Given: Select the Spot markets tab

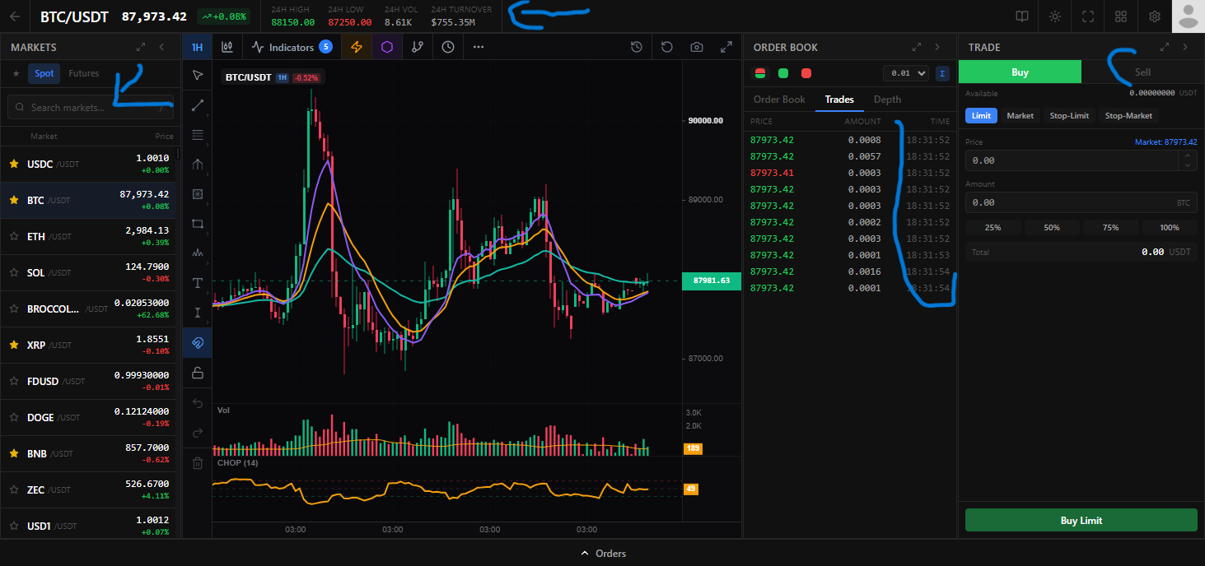Looking at the screenshot, I should coord(44,73).
